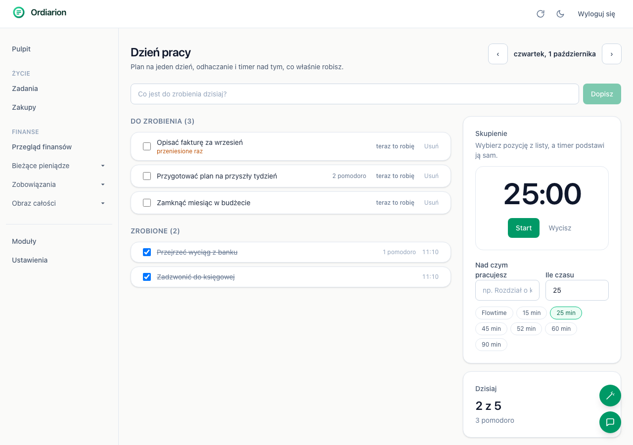This screenshot has height=445, width=633.
Task: Click 'teraz to robię' for 'Zamknąć miesiąc'
Action: tap(395, 203)
